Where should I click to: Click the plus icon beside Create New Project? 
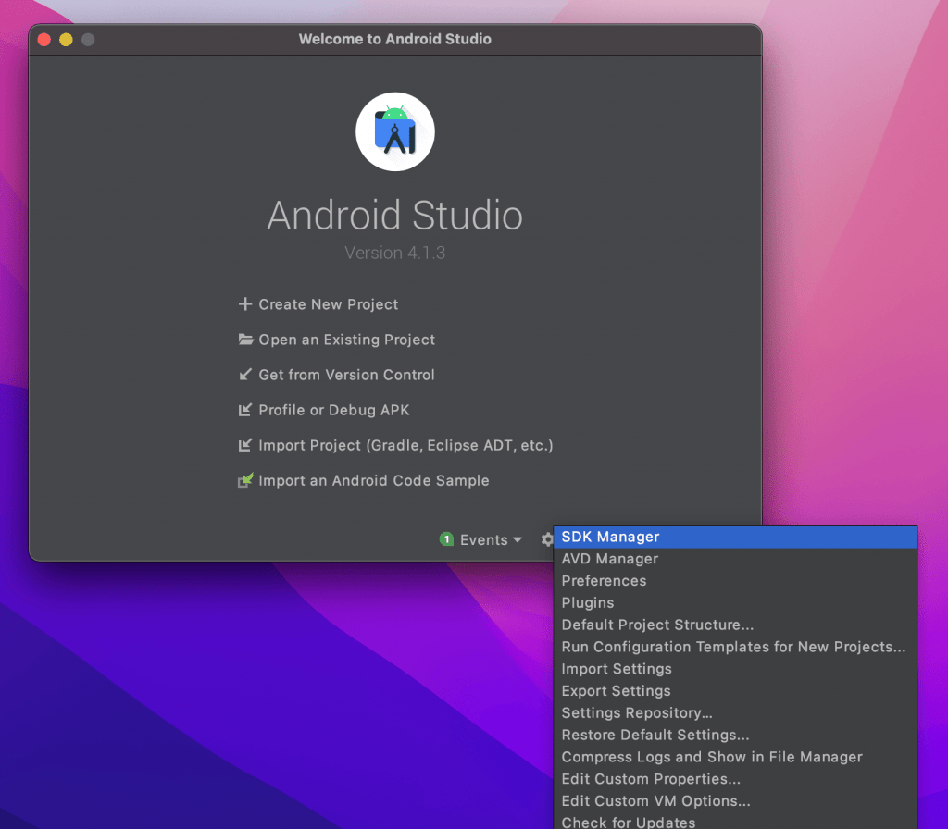pyautogui.click(x=245, y=304)
